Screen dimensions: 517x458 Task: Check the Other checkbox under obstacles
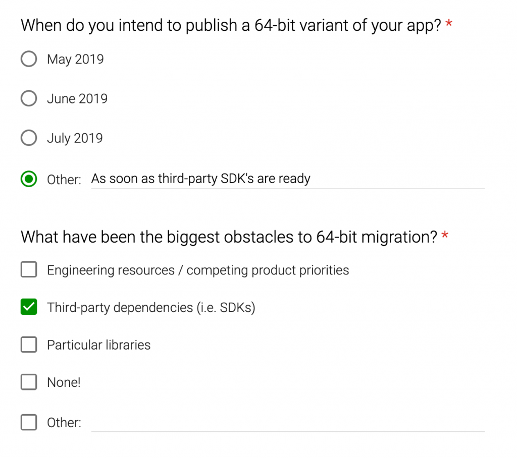(29, 422)
